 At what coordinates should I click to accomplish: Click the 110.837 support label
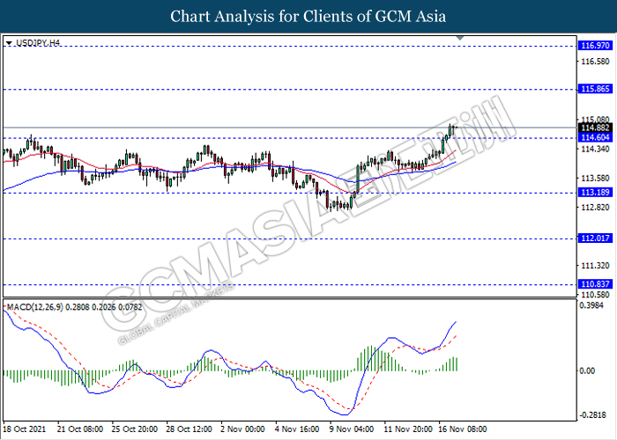[595, 284]
